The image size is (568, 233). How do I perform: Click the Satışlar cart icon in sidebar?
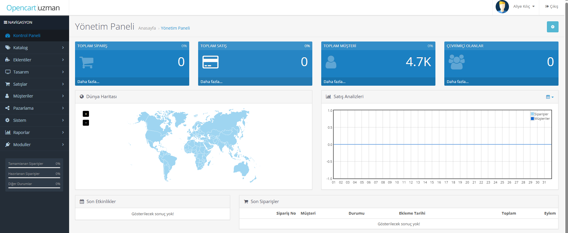tap(8, 84)
